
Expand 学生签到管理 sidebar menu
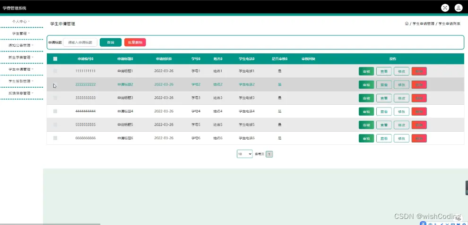coord(21,81)
